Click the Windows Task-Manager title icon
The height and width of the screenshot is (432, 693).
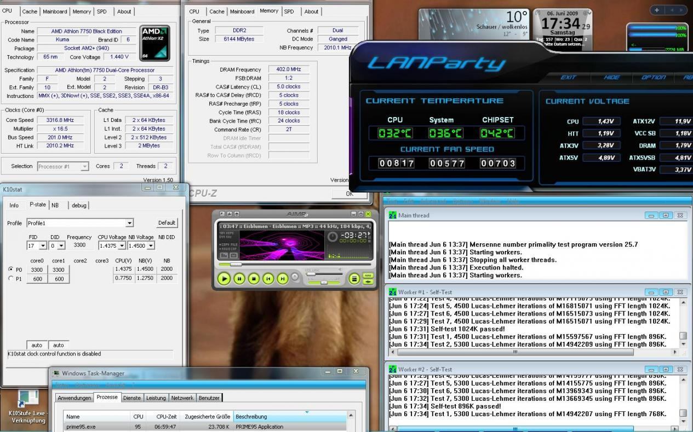tap(56, 373)
